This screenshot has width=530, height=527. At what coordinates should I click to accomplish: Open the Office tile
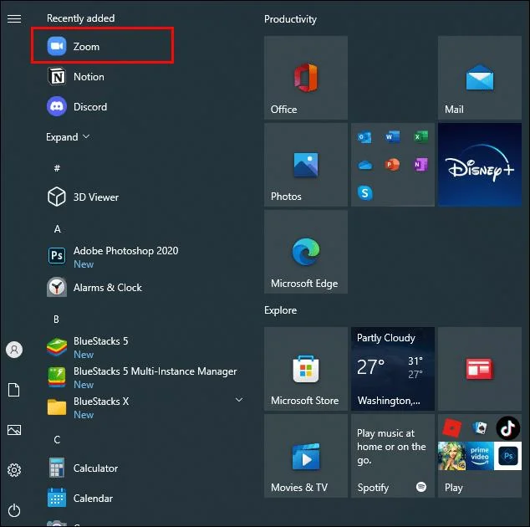pyautogui.click(x=306, y=78)
